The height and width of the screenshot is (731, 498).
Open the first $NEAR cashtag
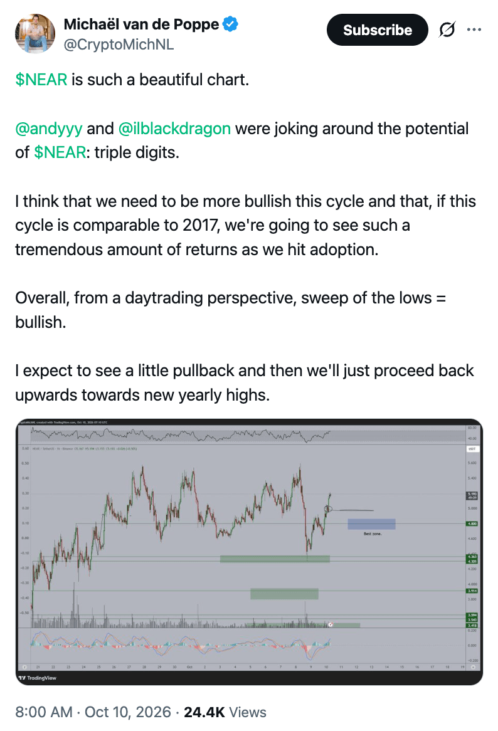[41, 80]
